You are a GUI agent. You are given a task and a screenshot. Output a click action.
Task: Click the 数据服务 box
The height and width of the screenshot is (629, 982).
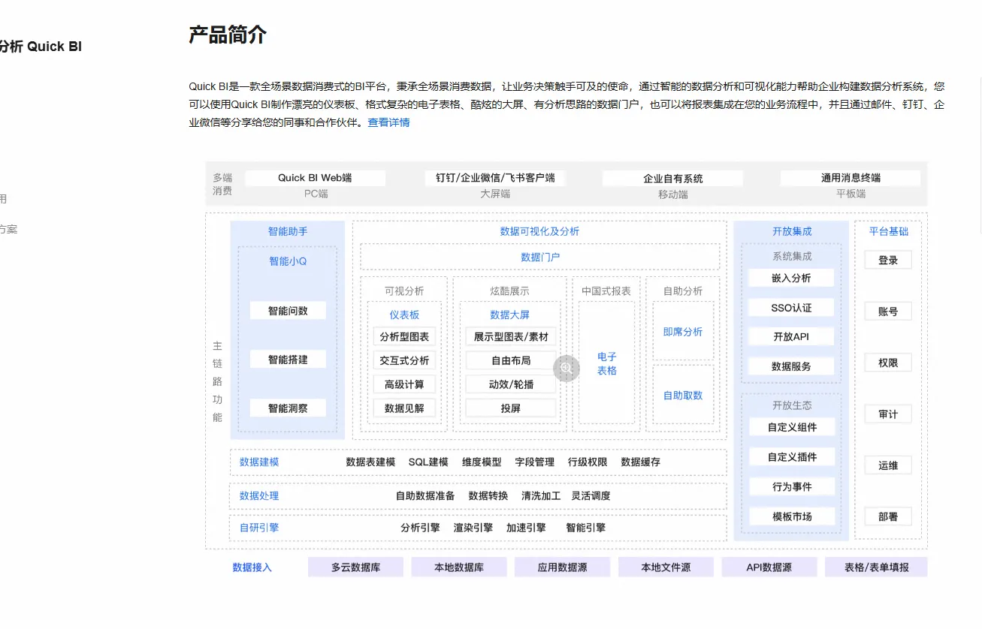pyautogui.click(x=791, y=367)
